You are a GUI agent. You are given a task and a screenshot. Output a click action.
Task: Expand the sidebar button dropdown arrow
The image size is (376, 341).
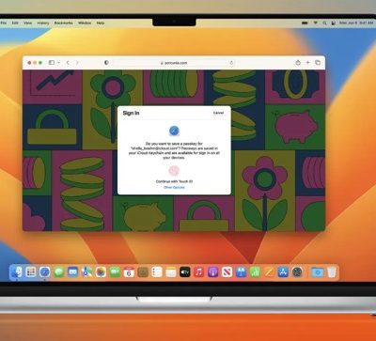tap(58, 63)
